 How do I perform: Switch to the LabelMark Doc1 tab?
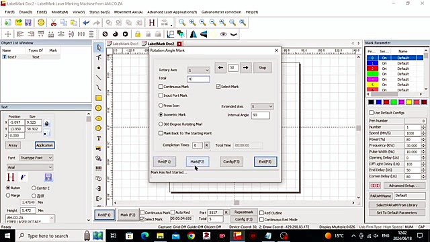pos(123,44)
